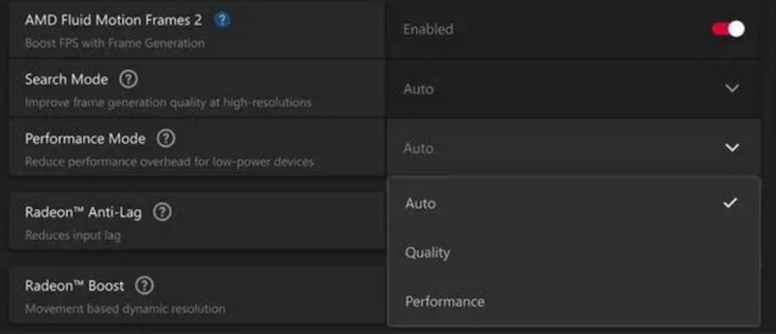The image size is (776, 334).
Task: Click the Performance Mode Auto value field
Action: 573,148
